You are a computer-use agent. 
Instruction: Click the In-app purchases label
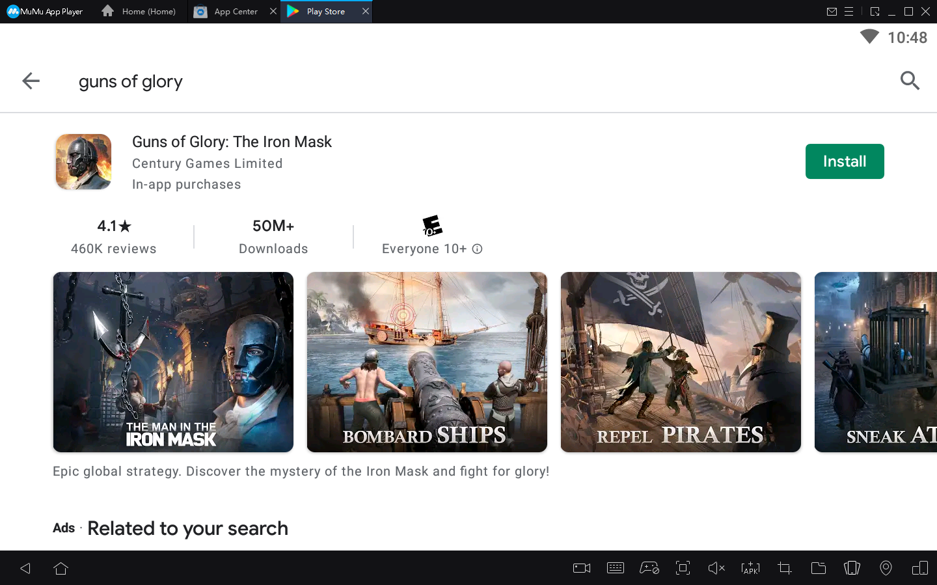[186, 184]
